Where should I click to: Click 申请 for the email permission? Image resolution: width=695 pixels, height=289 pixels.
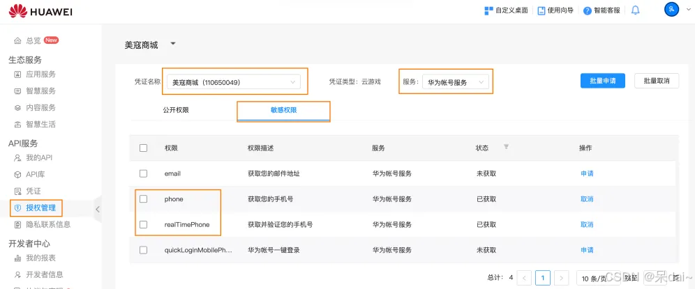[x=587, y=173]
